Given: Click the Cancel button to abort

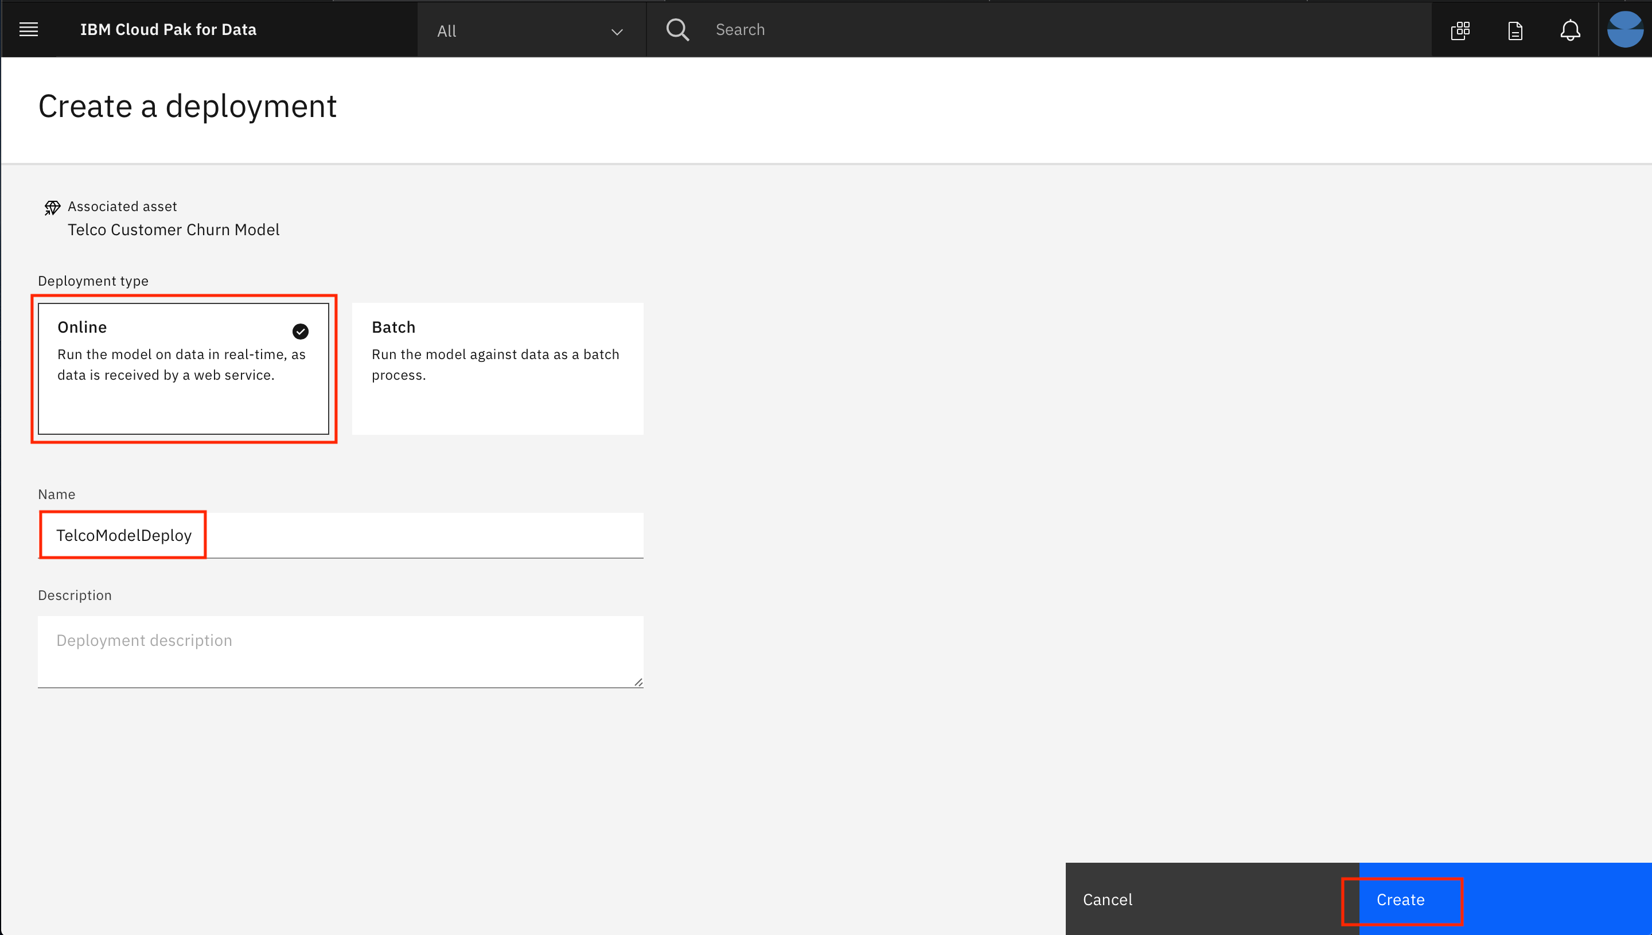Looking at the screenshot, I should coord(1108,899).
